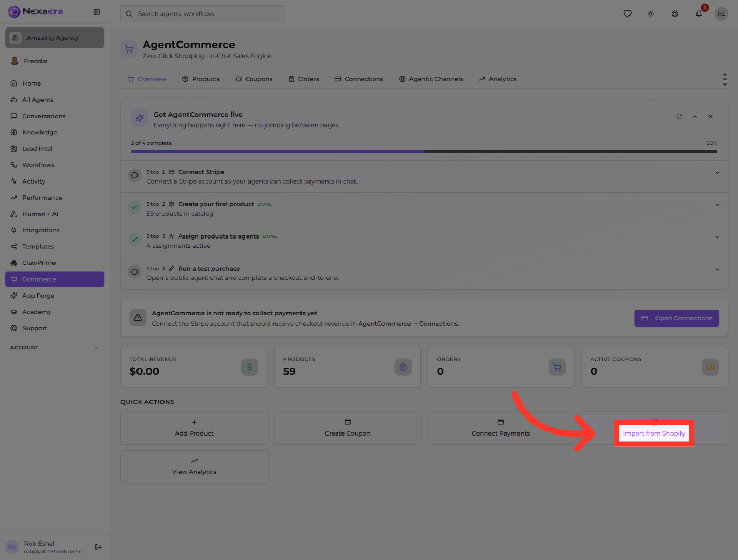The height and width of the screenshot is (560, 738).
Task: Open the RE profile avatar in top bar
Action: point(721,14)
